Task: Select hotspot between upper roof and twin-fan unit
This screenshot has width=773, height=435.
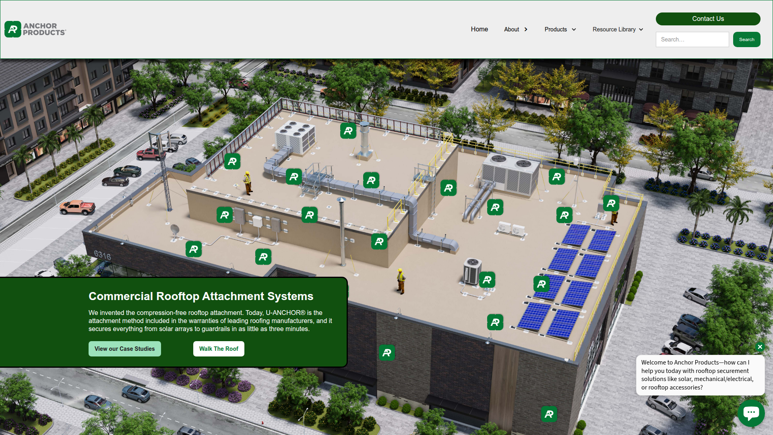Action: pyautogui.click(x=449, y=188)
